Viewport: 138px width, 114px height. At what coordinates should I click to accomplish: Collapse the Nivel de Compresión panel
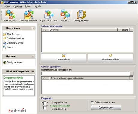[x=33, y=72]
